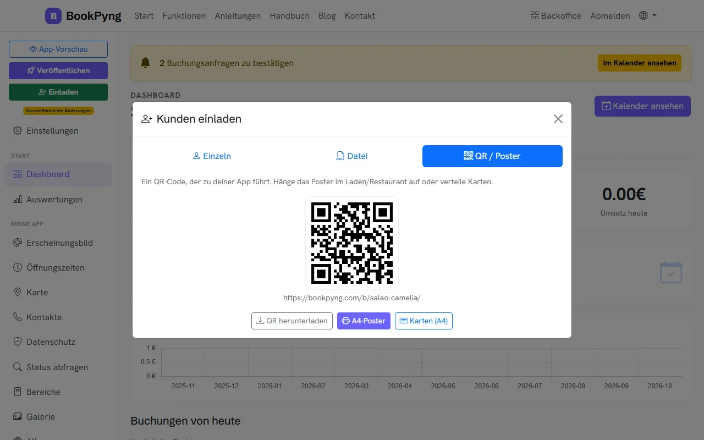Click the Karte map pin icon

17,293
